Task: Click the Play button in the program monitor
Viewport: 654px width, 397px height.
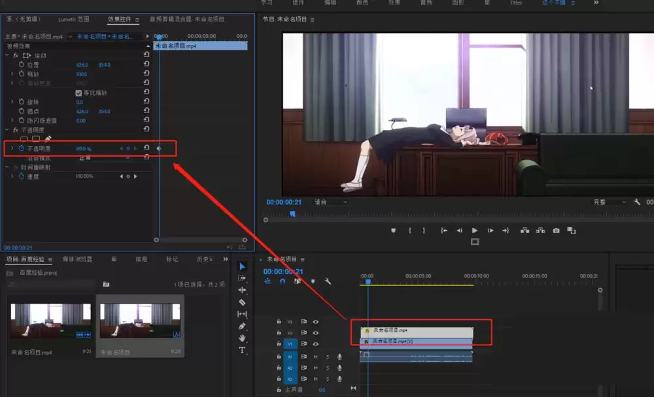Action: 474,230
